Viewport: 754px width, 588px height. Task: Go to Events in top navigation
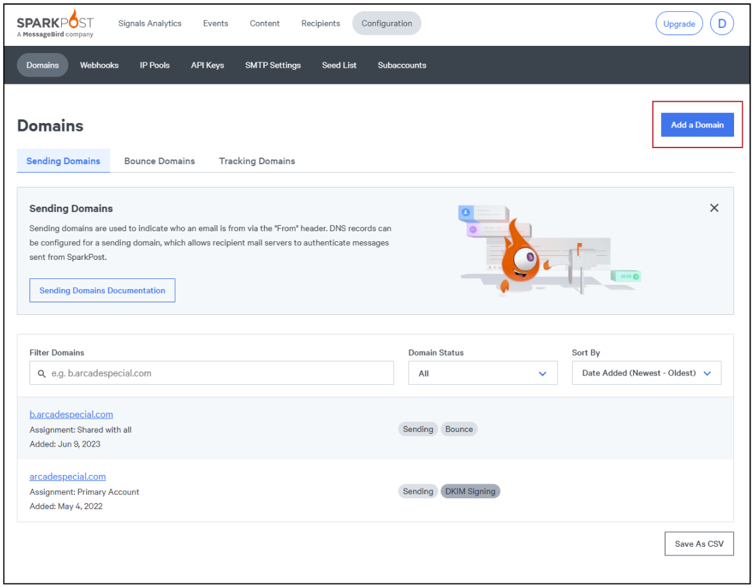(x=215, y=23)
